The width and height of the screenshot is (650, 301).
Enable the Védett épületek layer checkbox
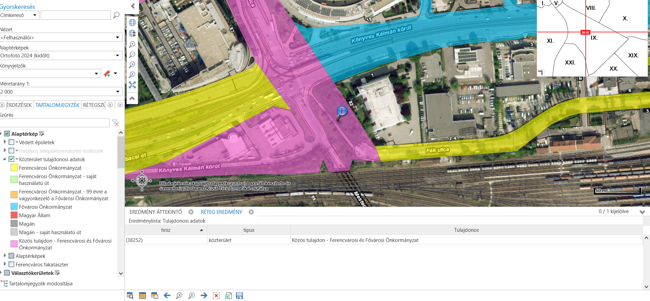[12, 142]
